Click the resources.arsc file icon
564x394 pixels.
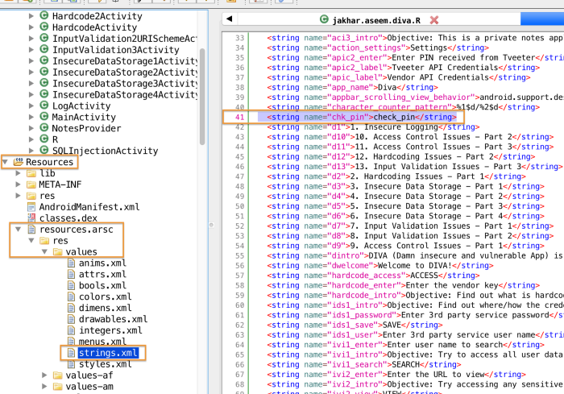point(31,229)
